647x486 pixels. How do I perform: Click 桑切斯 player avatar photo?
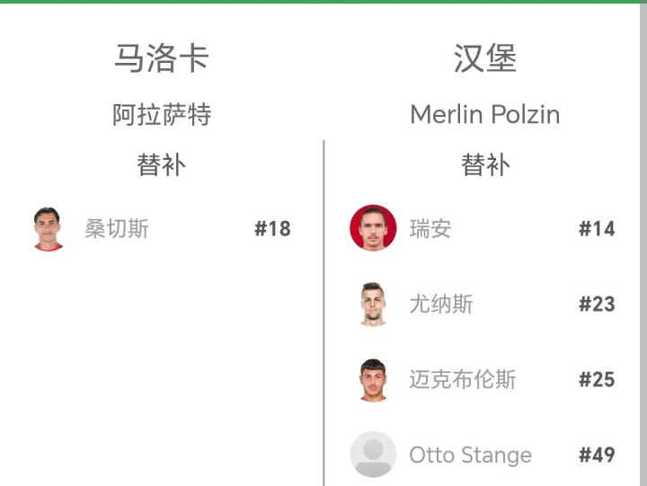pyautogui.click(x=49, y=229)
